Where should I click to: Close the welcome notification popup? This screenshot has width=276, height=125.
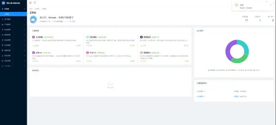tap(270, 5)
